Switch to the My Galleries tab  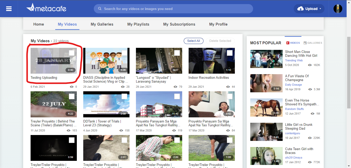[x=102, y=24]
